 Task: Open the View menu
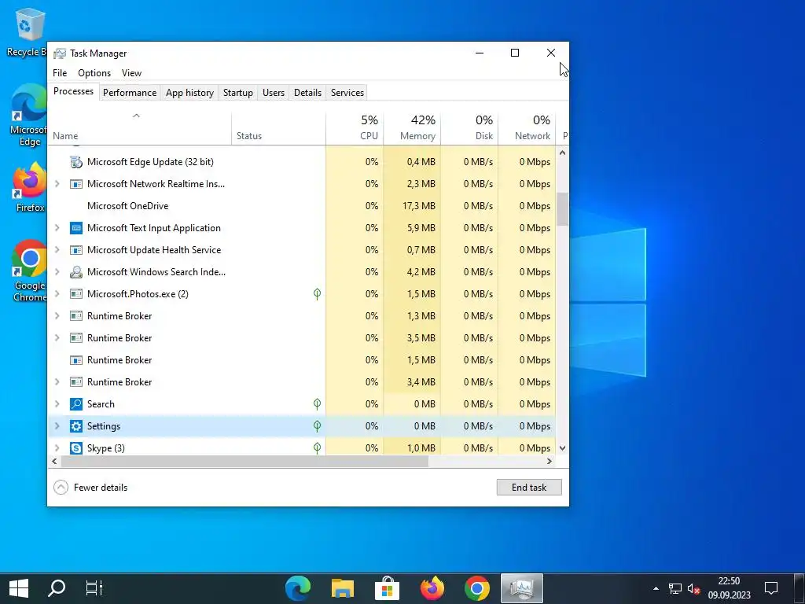tap(131, 73)
